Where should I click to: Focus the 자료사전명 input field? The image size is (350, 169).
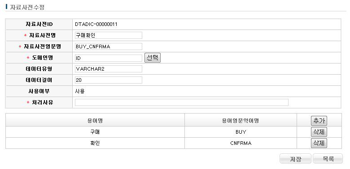point(109,35)
